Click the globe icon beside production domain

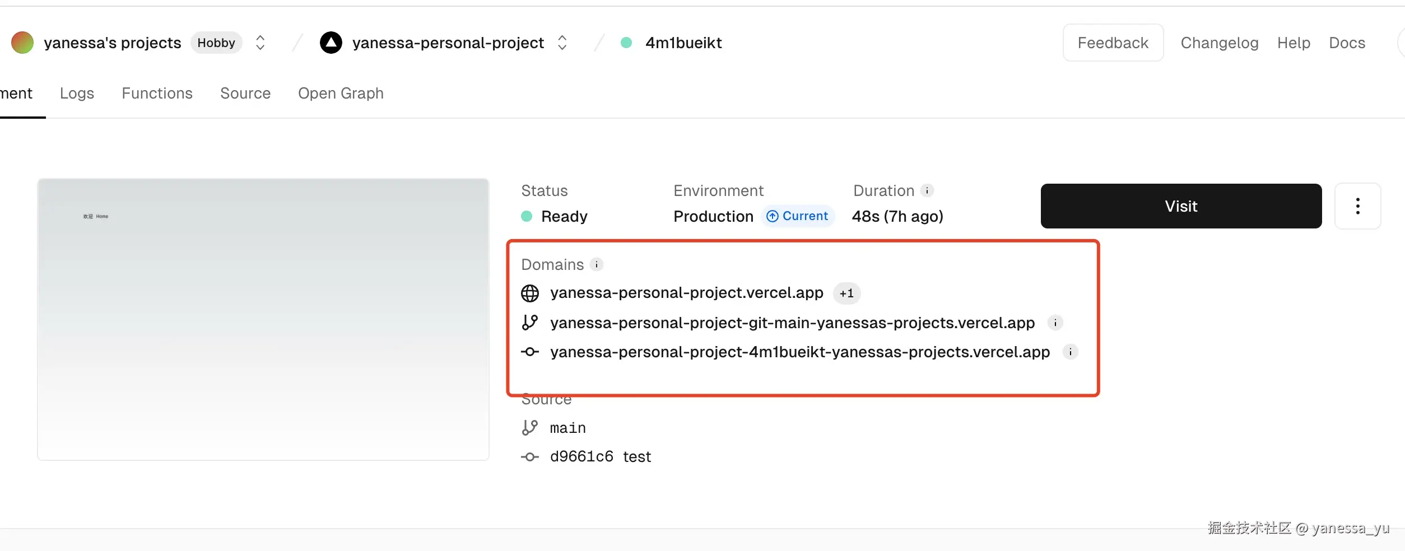pos(530,293)
